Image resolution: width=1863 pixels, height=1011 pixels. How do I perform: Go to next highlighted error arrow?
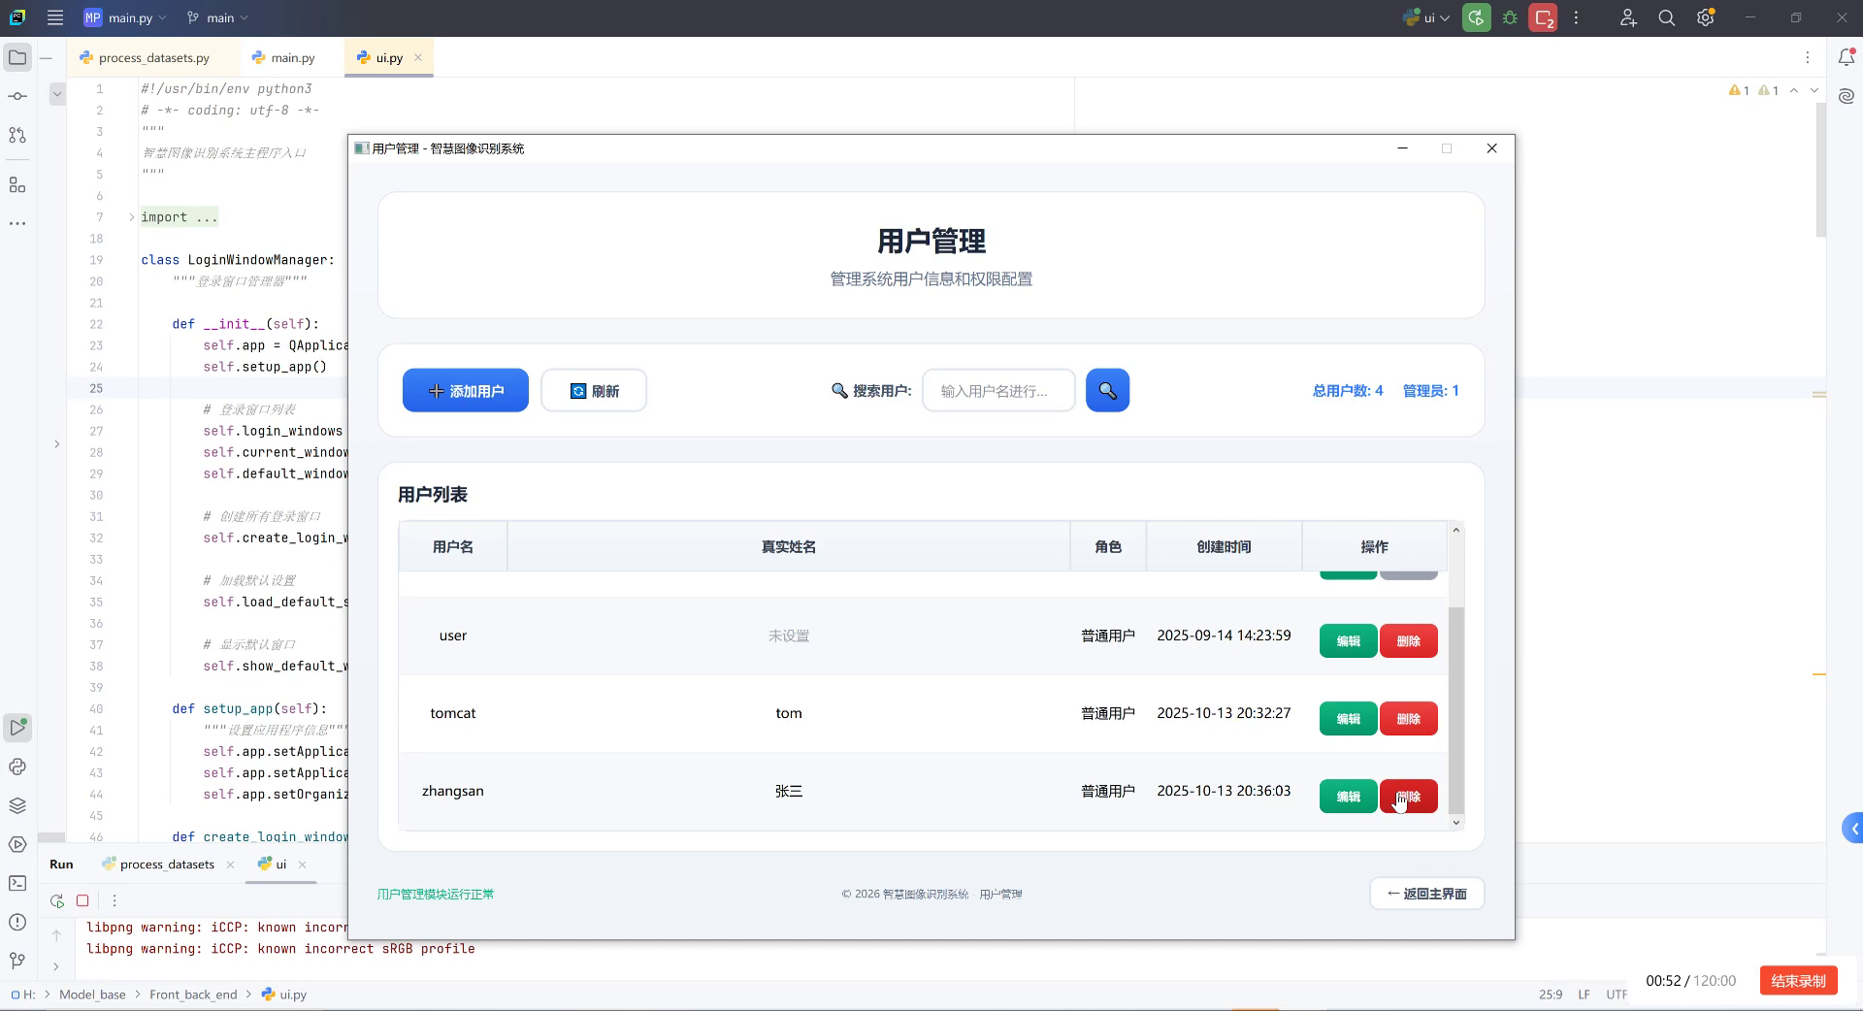click(1814, 90)
